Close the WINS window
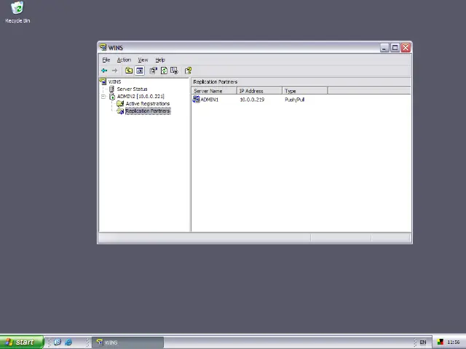 point(406,48)
